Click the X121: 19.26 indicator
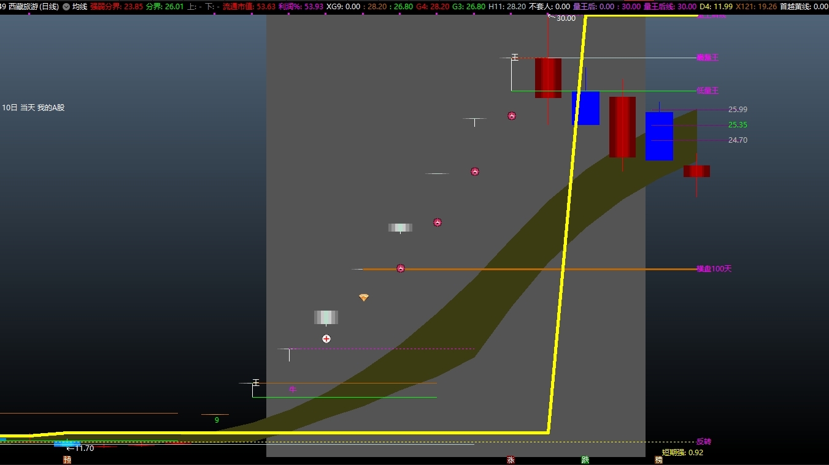829x465 pixels. point(757,7)
